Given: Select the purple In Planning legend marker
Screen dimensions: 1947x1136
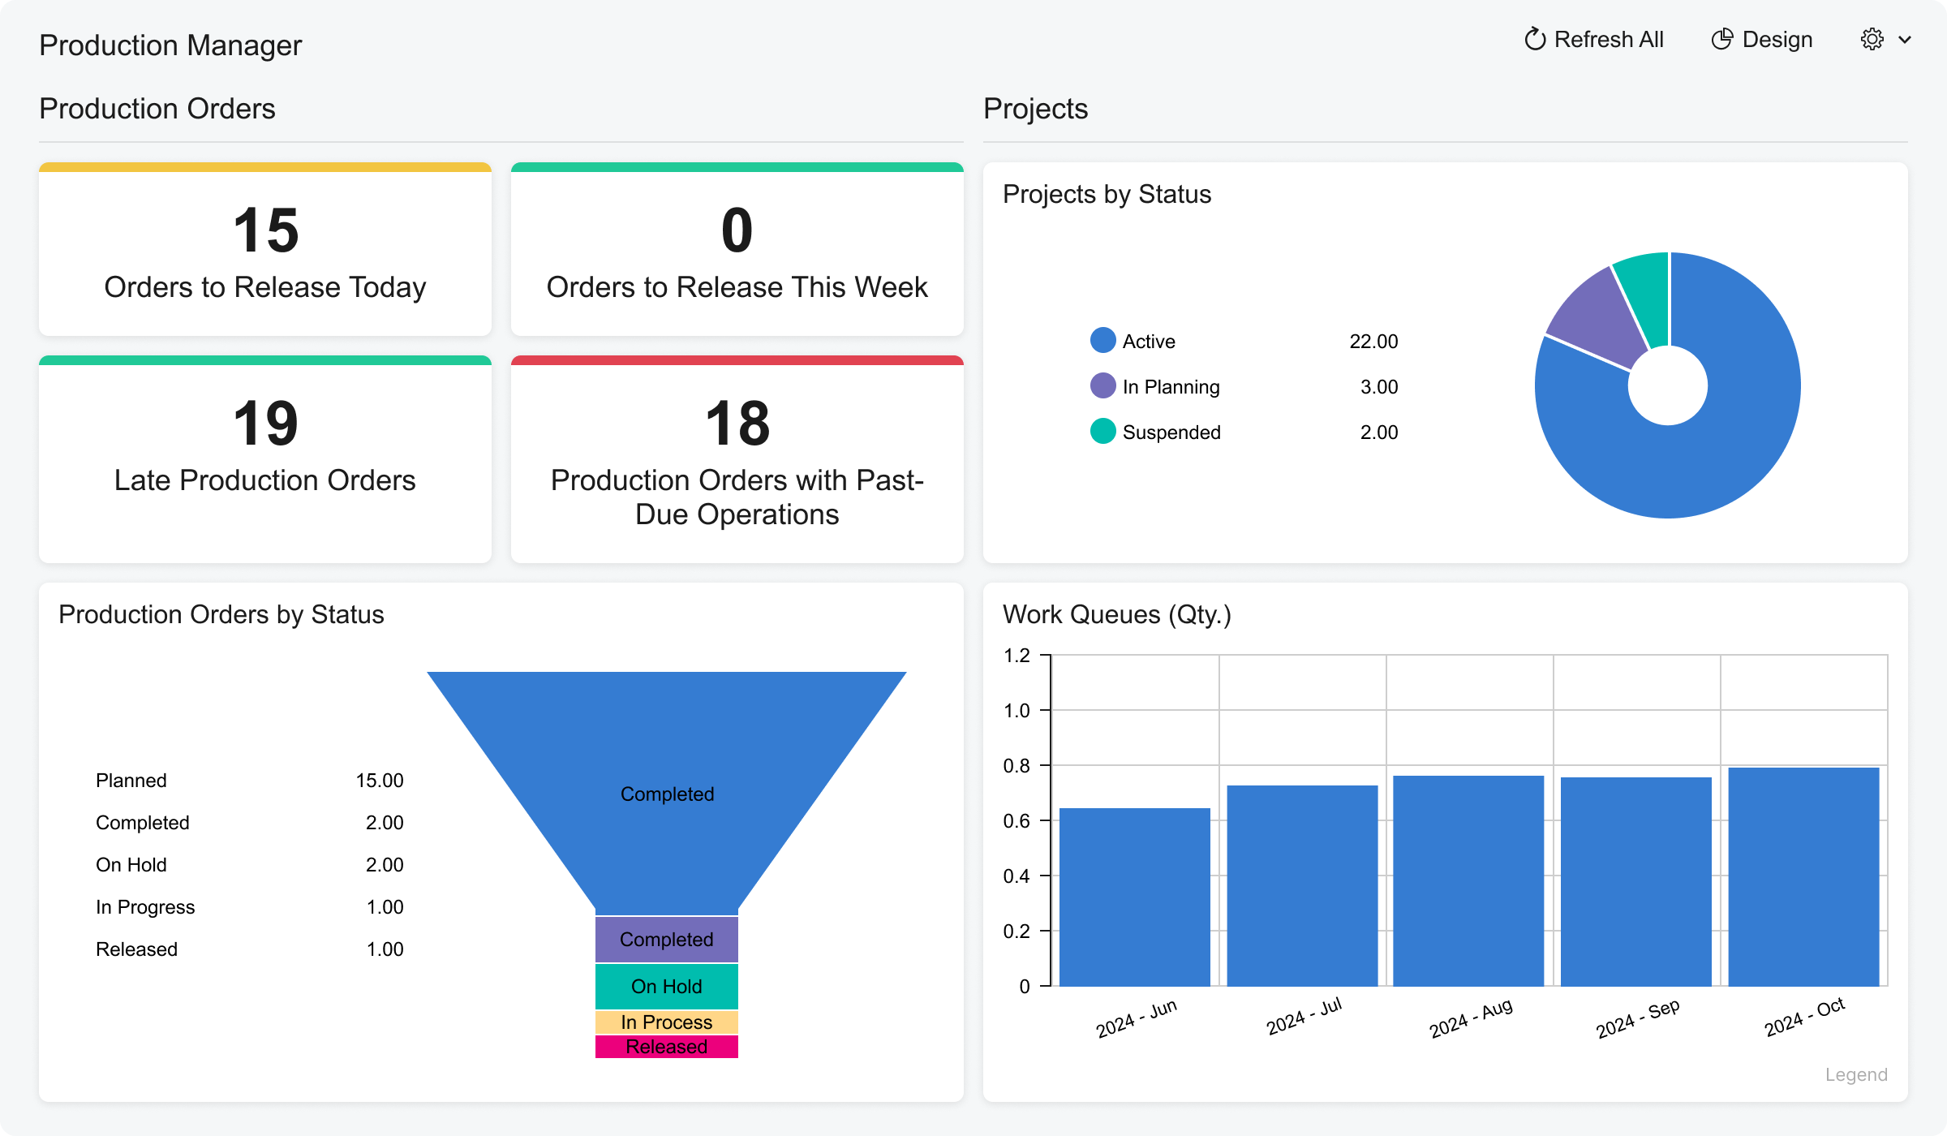Looking at the screenshot, I should point(1102,386).
